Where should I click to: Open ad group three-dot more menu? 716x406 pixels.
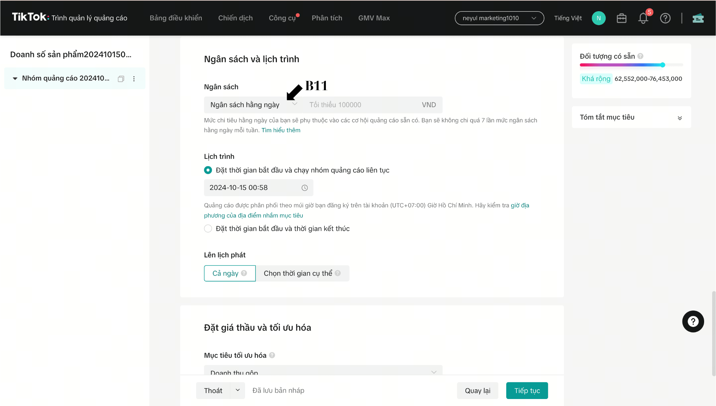[134, 79]
